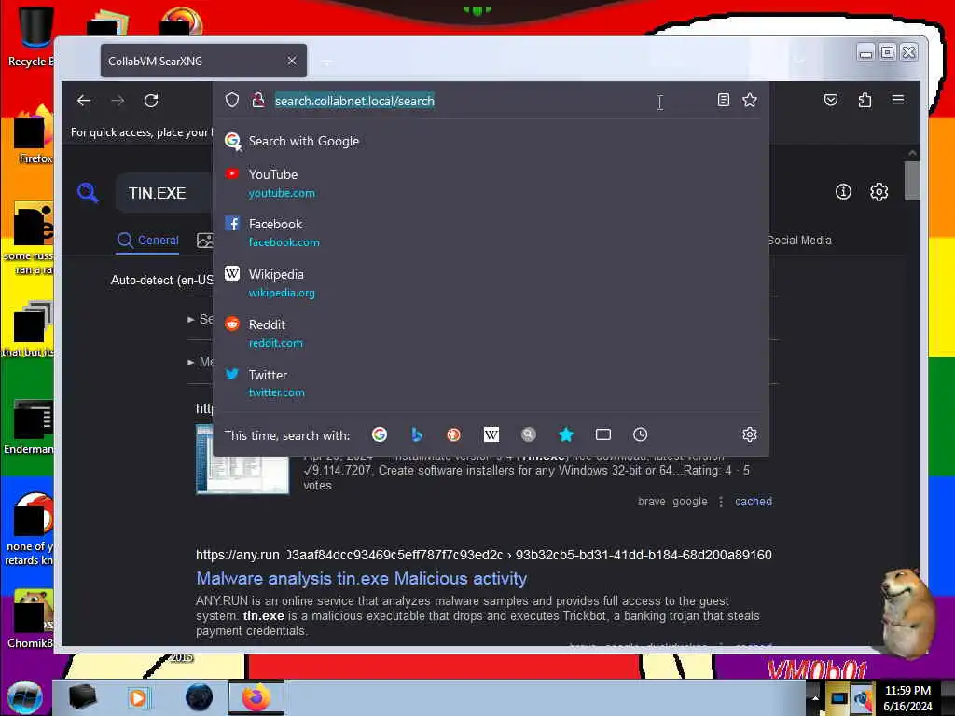Search open tabs with the tabs icon
955x716 pixels.
point(603,434)
